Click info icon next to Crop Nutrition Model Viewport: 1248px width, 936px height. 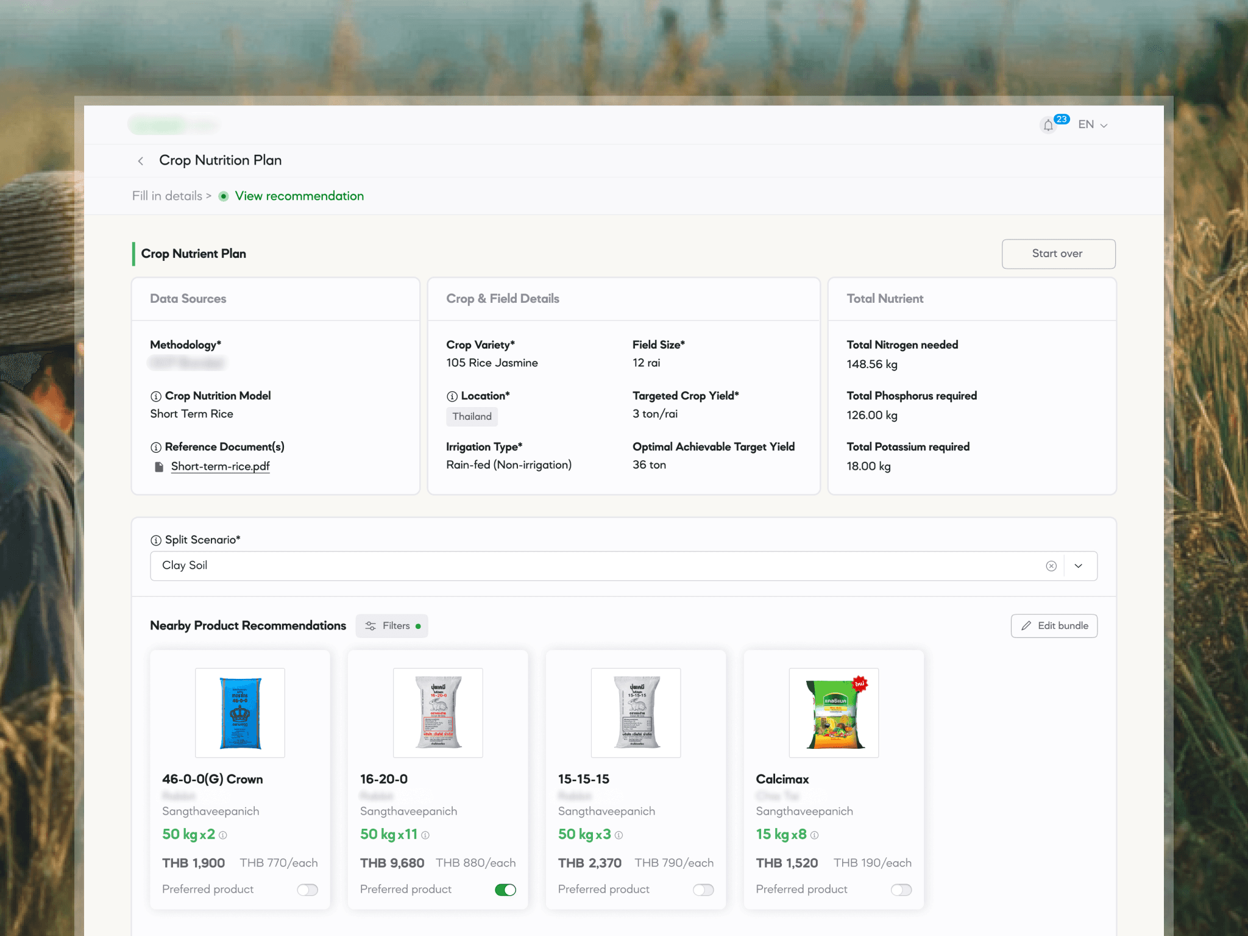(156, 396)
